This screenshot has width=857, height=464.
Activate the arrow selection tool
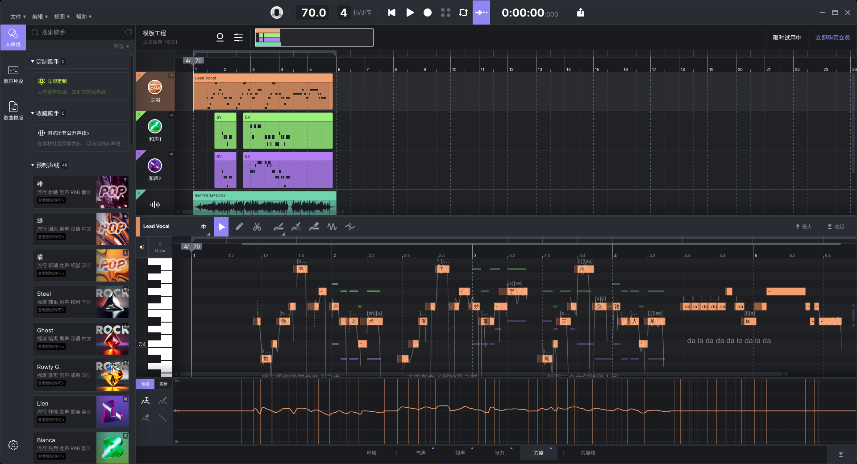tap(222, 227)
